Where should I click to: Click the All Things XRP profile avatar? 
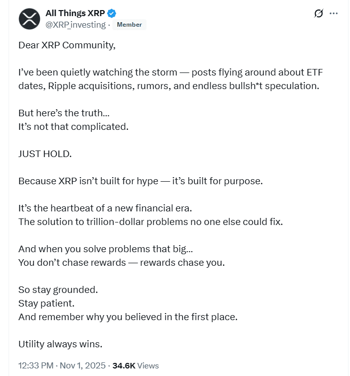click(29, 19)
